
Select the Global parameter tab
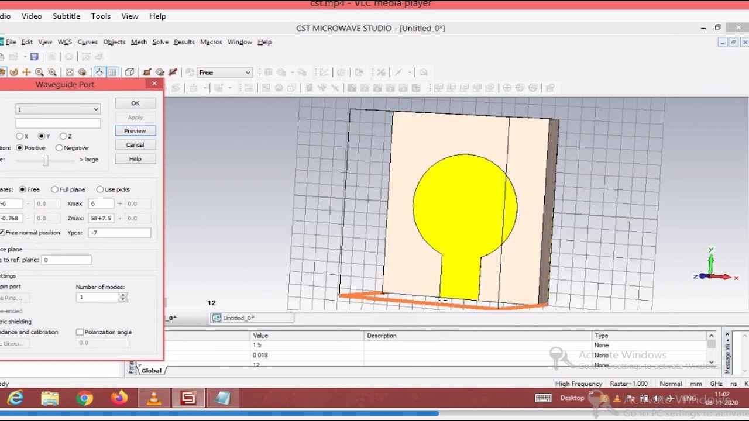pos(151,371)
